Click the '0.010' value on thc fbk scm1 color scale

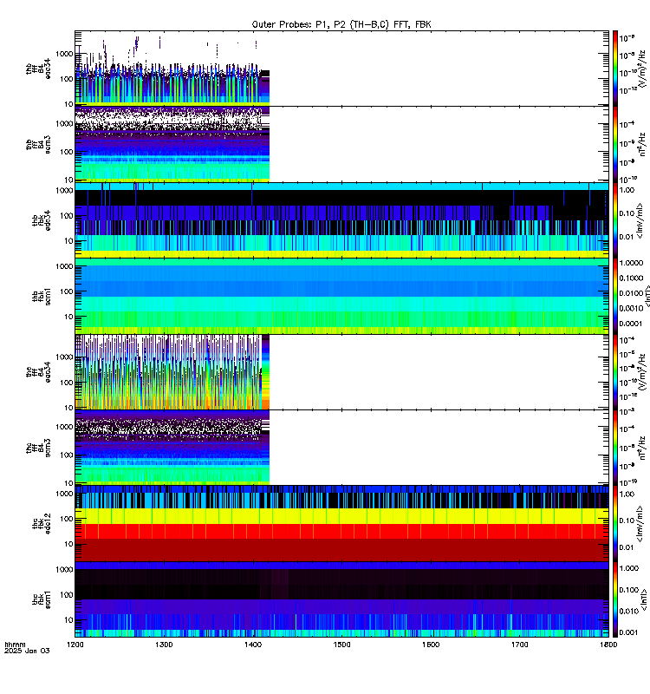tap(629, 611)
